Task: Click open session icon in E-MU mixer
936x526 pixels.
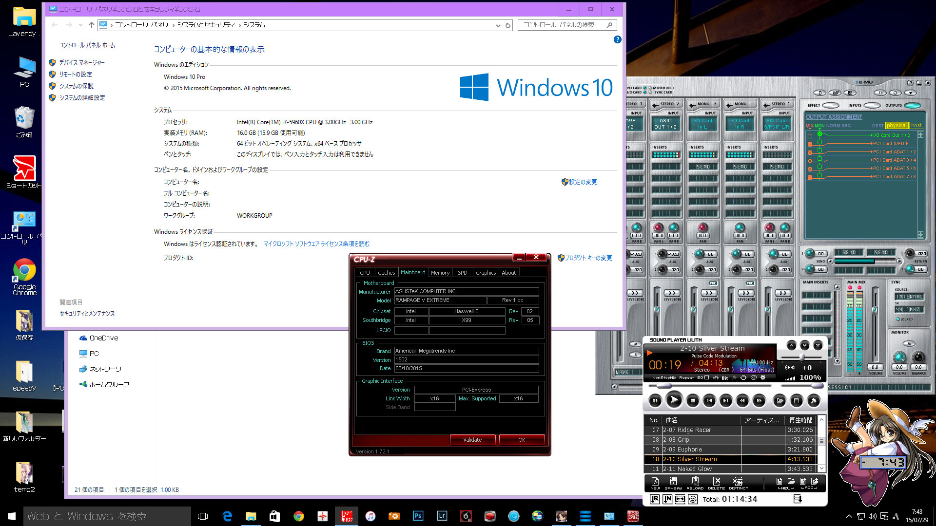Action: pos(835,93)
